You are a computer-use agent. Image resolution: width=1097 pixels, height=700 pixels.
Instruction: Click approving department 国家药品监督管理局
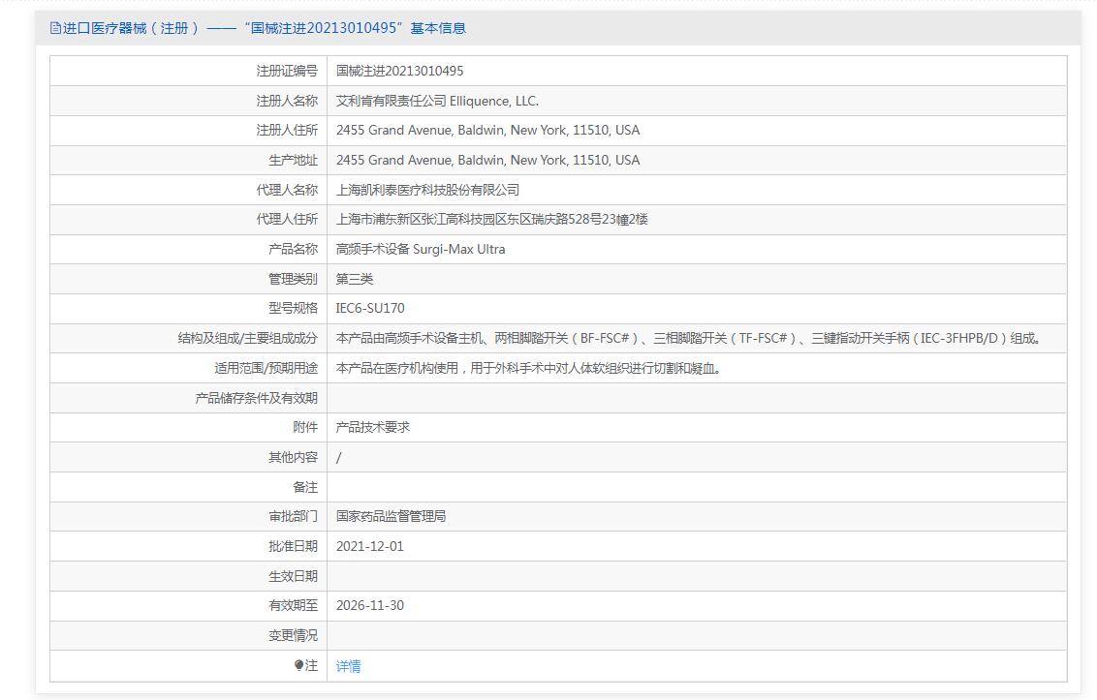pyautogui.click(x=392, y=516)
